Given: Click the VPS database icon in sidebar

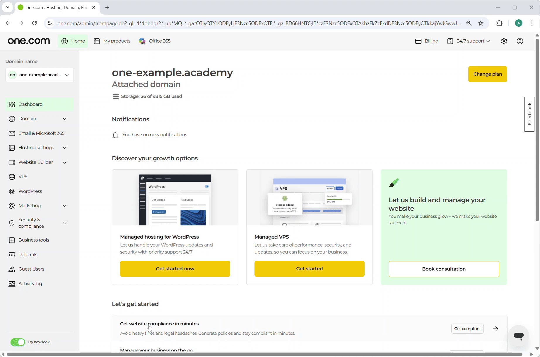Looking at the screenshot, I should tap(12, 177).
